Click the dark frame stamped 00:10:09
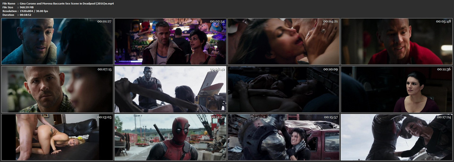This screenshot has height=162, width=454. pos(283,89)
